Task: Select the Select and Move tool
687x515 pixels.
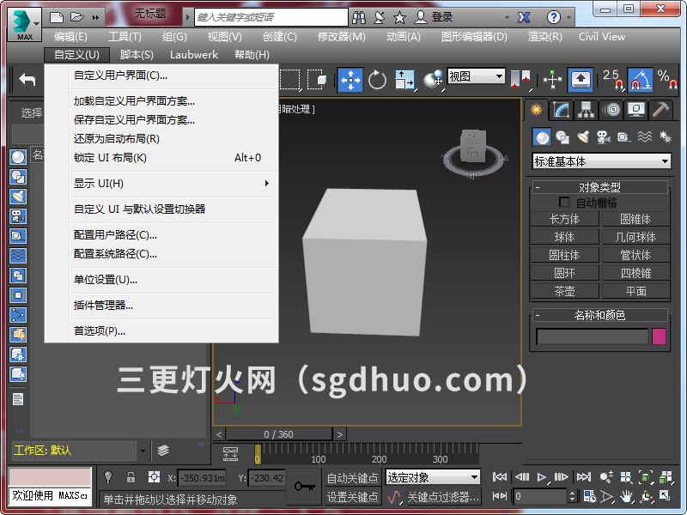Action: (x=350, y=80)
